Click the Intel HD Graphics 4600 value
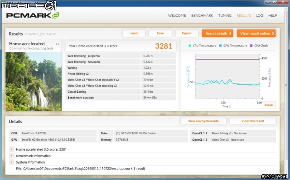This screenshot has height=180, width=290. [48, 140]
